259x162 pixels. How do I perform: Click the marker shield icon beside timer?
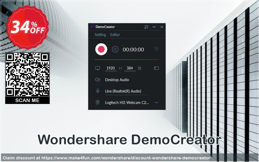pyautogui.click(x=156, y=49)
